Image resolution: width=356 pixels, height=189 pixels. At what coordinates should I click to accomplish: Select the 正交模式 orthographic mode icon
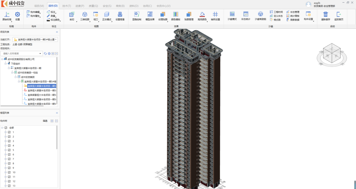[x=107, y=16]
